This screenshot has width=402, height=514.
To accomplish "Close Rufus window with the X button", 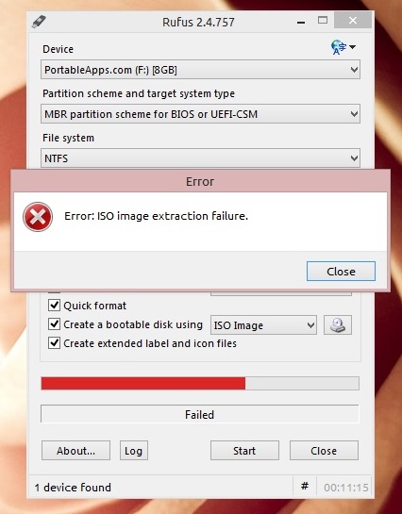I will point(353,21).
